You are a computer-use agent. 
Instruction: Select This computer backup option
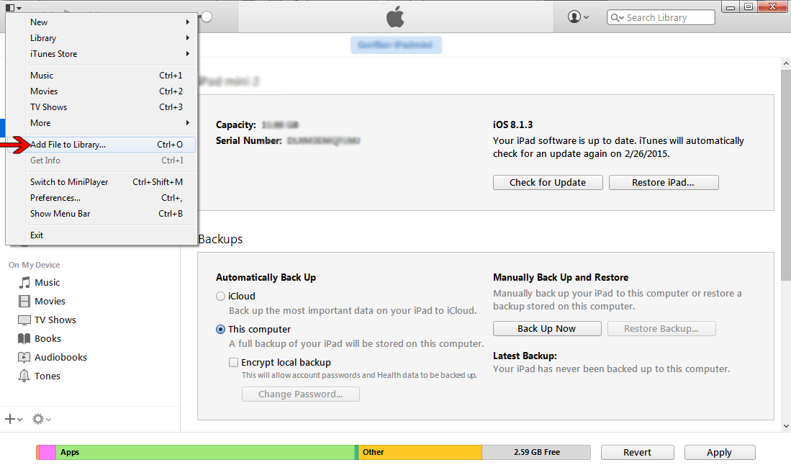point(220,330)
